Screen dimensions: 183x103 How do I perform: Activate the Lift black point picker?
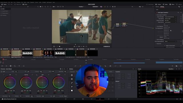pos(4,75)
